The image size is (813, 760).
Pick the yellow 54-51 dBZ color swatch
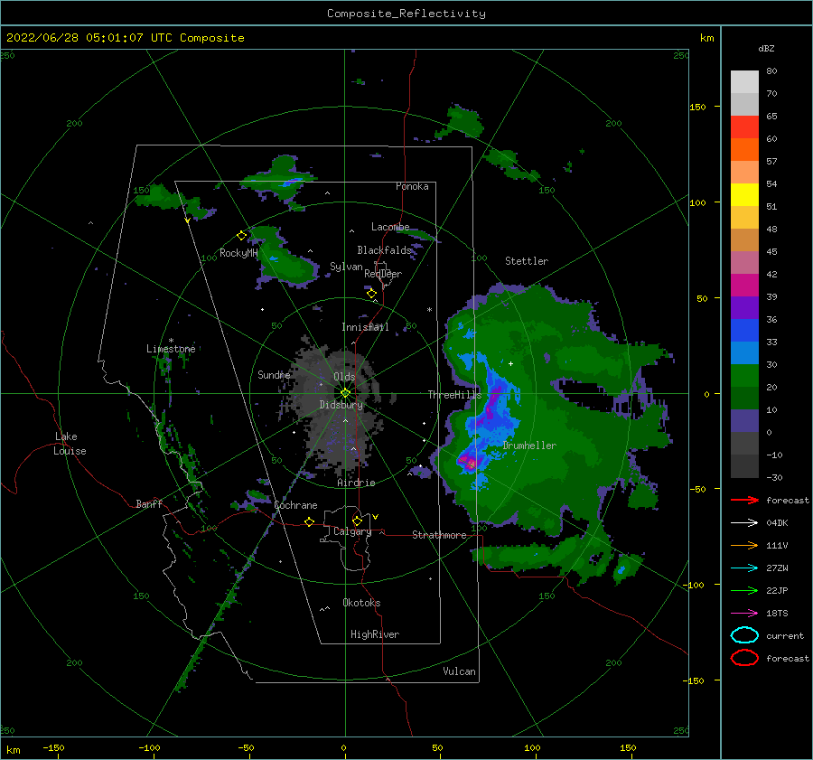(744, 195)
